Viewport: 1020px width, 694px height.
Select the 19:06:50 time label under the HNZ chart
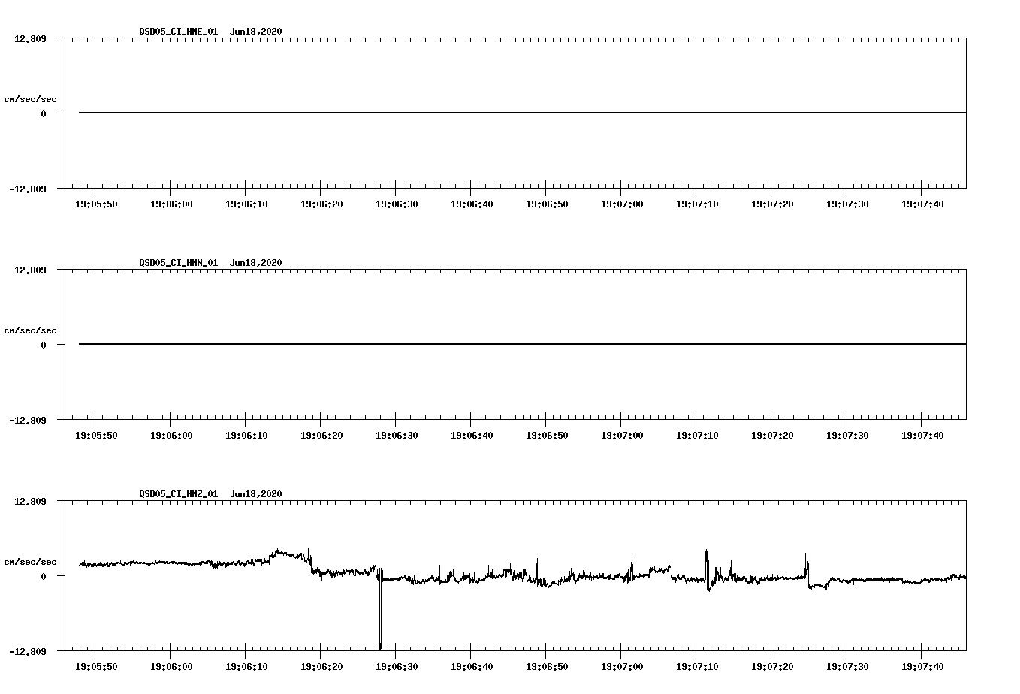tap(547, 667)
